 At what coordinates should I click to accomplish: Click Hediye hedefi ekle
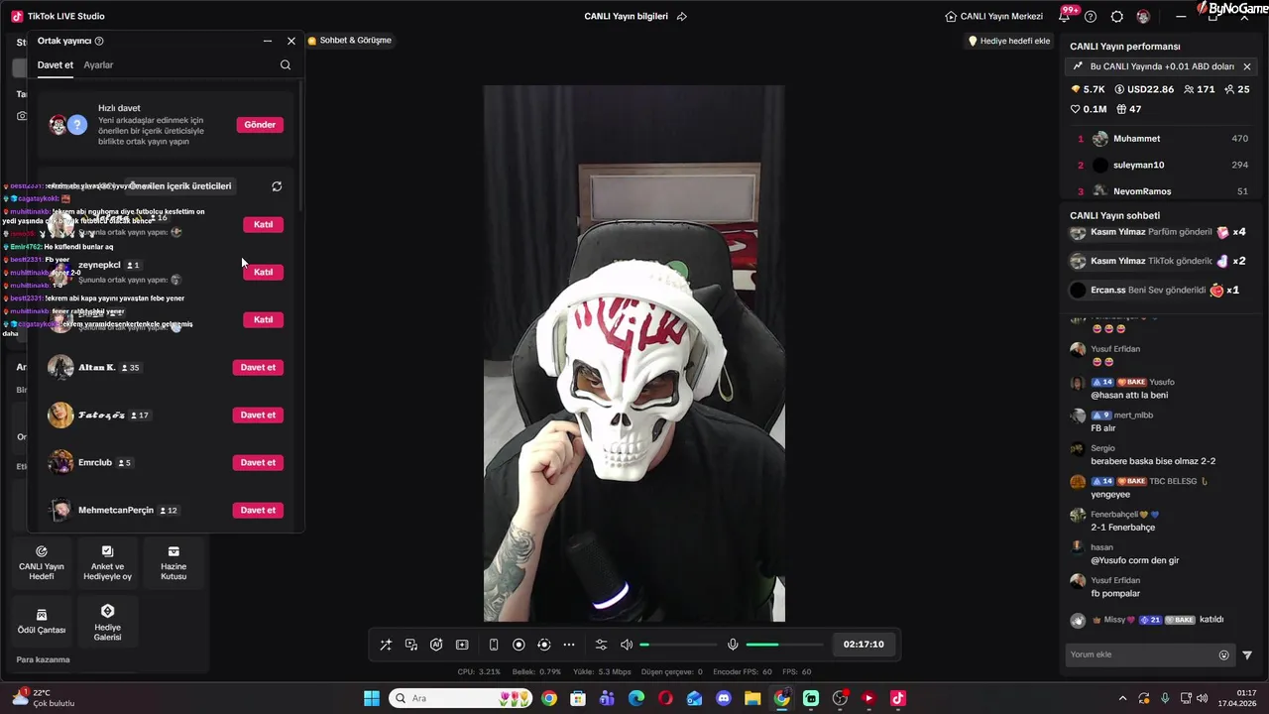[x=1008, y=41]
